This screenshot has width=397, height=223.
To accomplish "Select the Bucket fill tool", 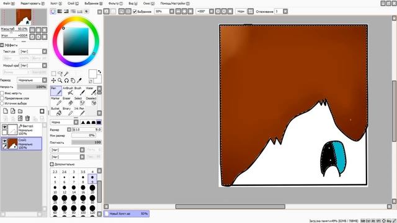I will (x=56, y=111).
